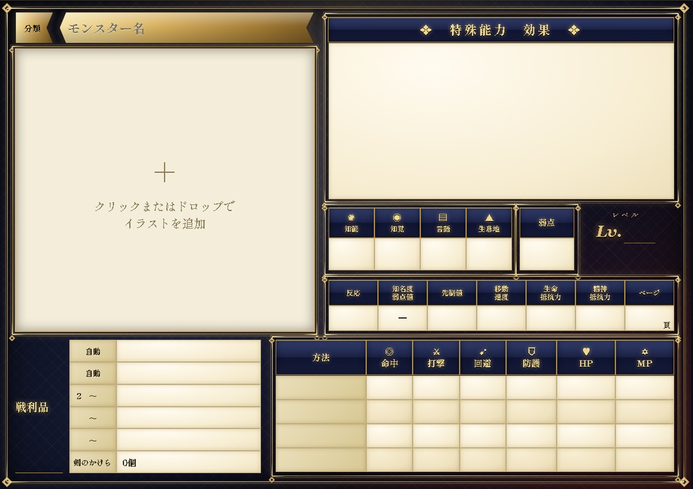Screen dimensions: 693x489
Task: Select the first row cell under 命中
Action: 389,388
